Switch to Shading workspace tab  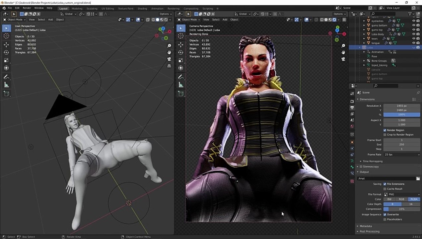coord(142,8)
